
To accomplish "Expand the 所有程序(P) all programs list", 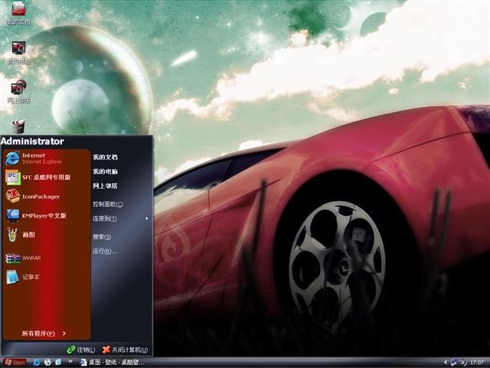I will 44,333.
